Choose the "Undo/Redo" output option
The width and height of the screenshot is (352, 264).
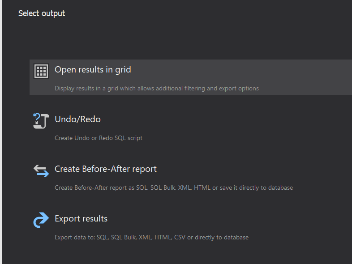pyautogui.click(x=77, y=119)
